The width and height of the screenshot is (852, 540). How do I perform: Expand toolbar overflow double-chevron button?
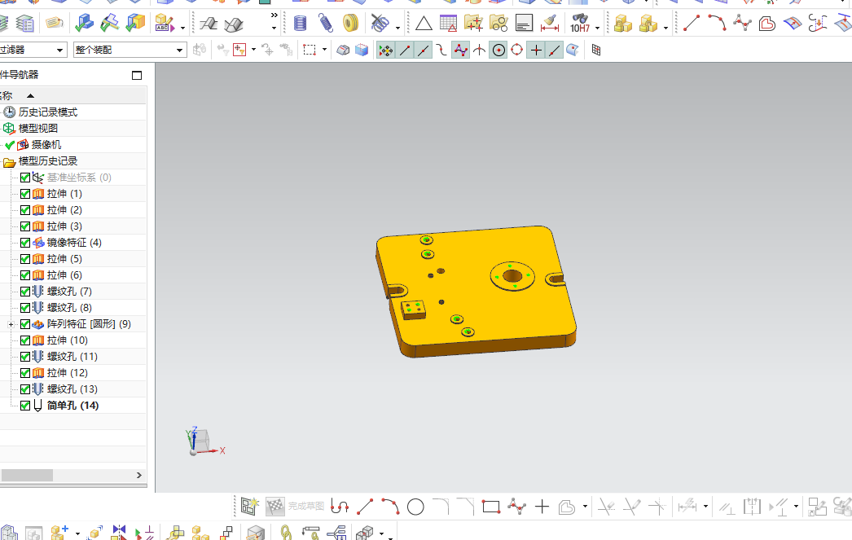tap(274, 15)
